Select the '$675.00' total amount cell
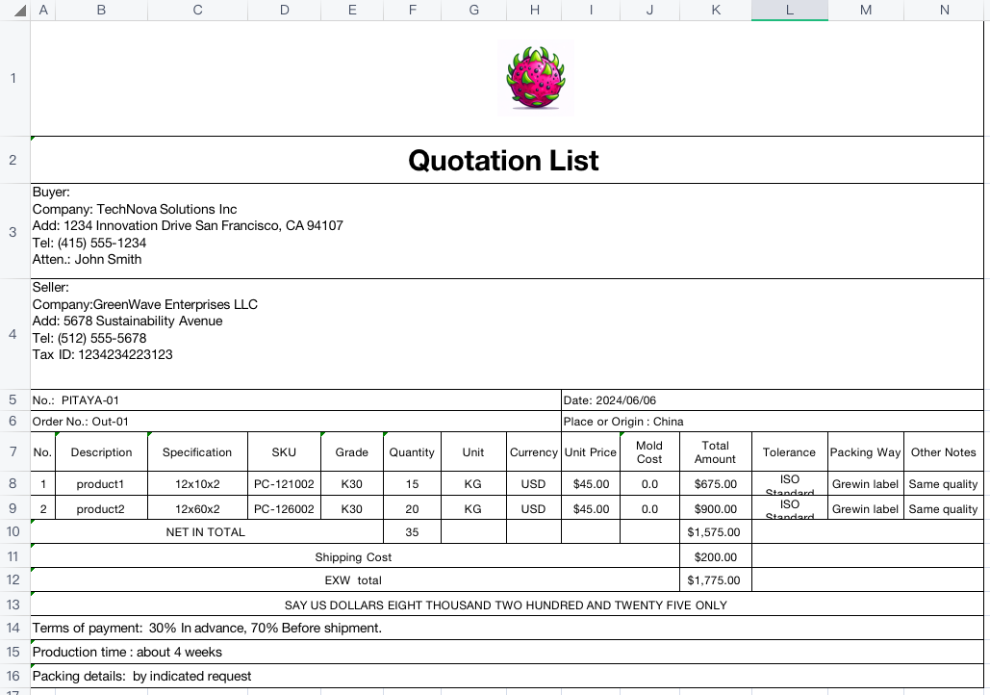Screen dimensions: 990x695 (x=716, y=484)
